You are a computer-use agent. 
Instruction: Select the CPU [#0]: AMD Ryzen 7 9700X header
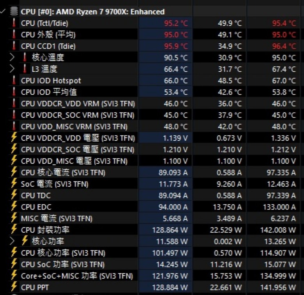(93, 12)
